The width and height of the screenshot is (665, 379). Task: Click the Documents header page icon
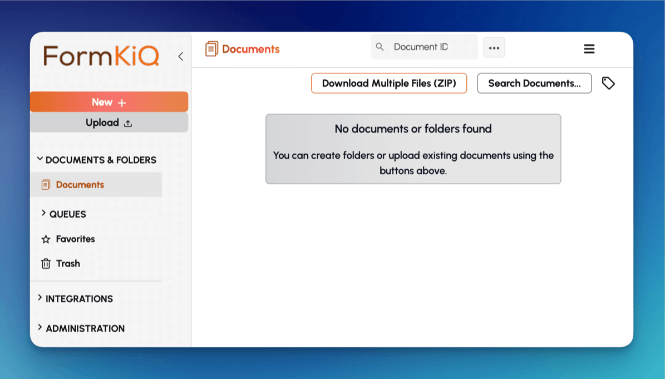(211, 49)
